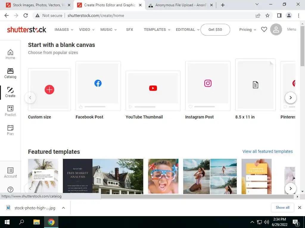Open download options chevron for stock-photo file
This screenshot has width=305, height=228.
63,208
